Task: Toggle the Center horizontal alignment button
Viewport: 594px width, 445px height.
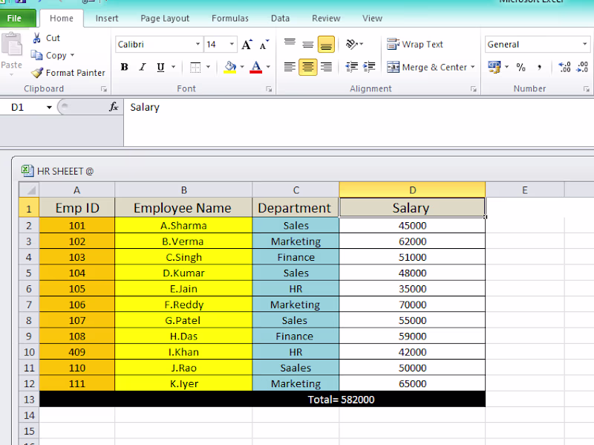Action: 308,67
